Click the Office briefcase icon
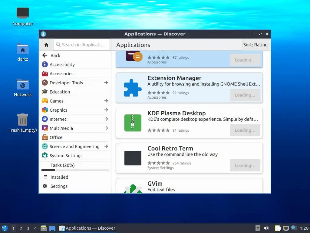This screenshot has width=310, height=233. coord(45,137)
